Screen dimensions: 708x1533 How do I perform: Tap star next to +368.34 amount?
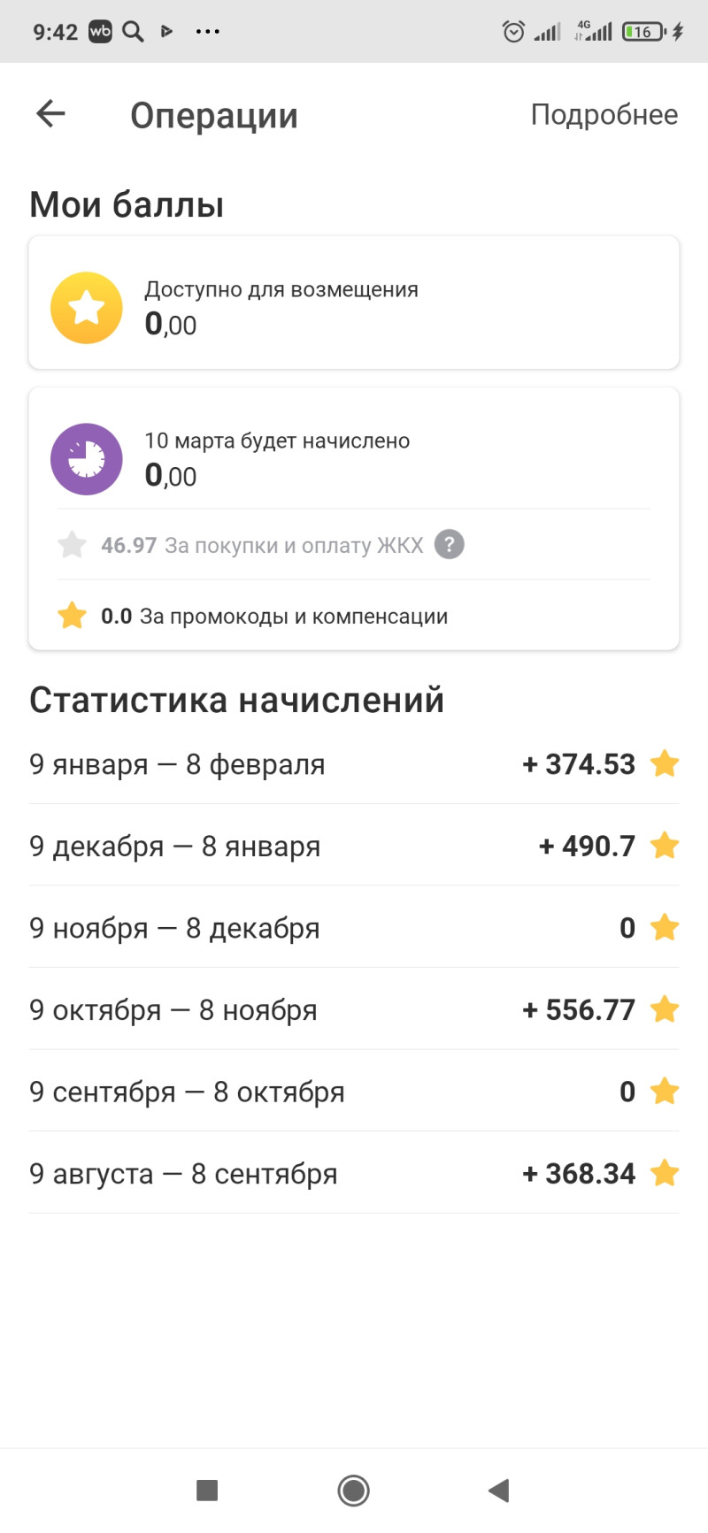pos(665,1174)
